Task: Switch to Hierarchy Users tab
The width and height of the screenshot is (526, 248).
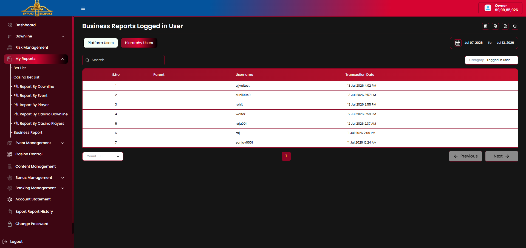Action: point(139,43)
